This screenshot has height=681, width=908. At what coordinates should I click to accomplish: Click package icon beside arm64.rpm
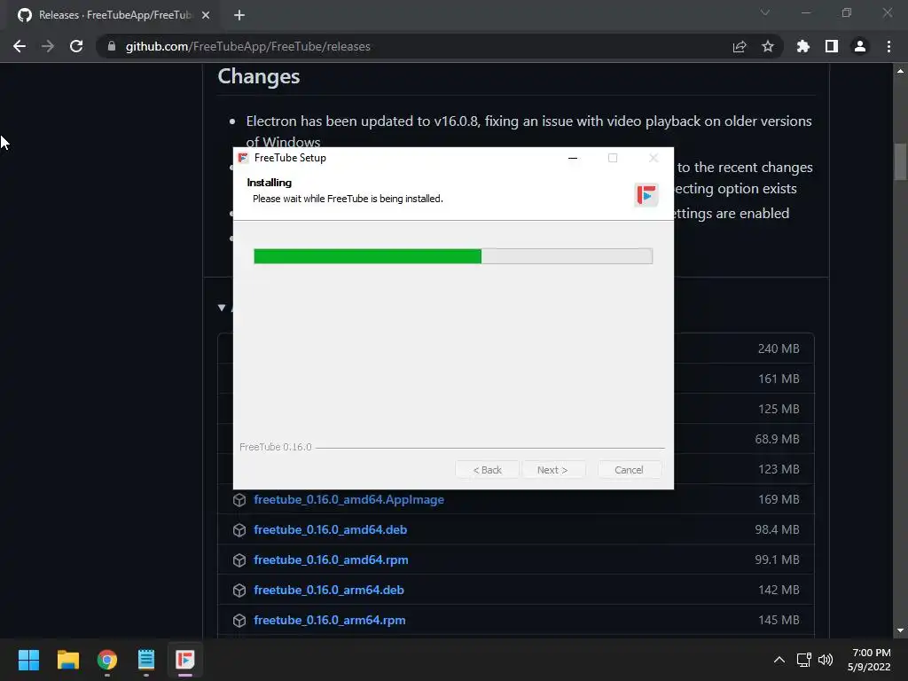(x=239, y=620)
